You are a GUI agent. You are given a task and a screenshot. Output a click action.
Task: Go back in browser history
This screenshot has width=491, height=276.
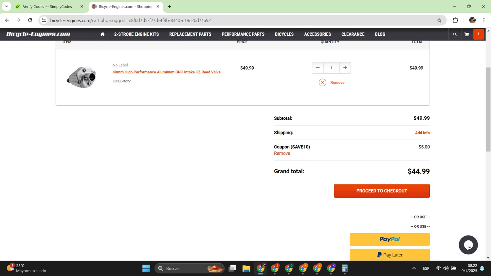coord(7,20)
